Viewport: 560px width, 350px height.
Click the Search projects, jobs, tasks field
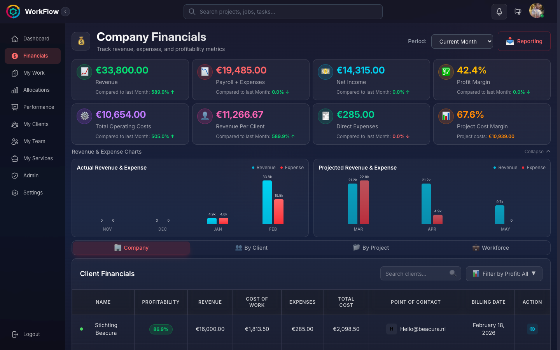click(283, 12)
